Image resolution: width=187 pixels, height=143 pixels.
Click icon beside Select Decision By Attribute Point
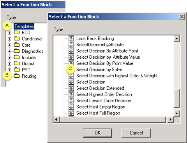click(x=71, y=51)
